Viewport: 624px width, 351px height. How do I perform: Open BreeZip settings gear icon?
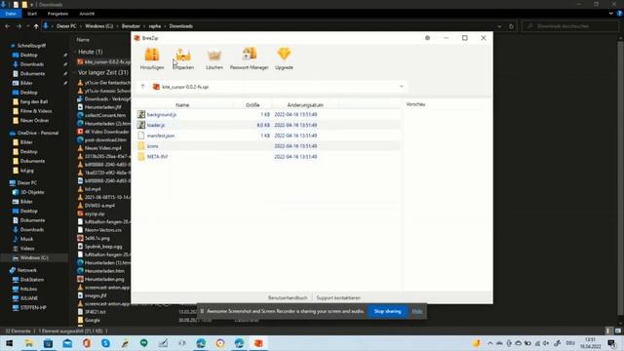coord(427,38)
